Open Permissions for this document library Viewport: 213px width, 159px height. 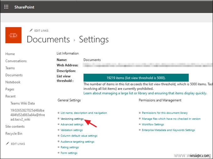pyautogui.click(x=165, y=113)
